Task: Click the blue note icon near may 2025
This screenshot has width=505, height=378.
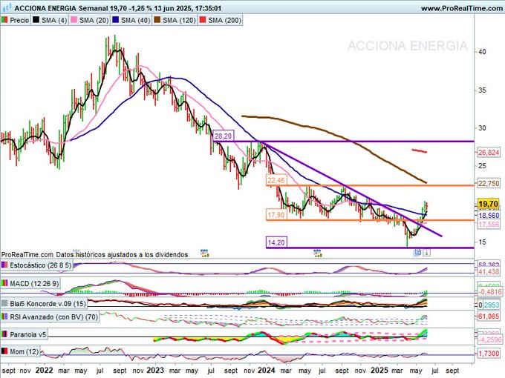Action: 417,252
